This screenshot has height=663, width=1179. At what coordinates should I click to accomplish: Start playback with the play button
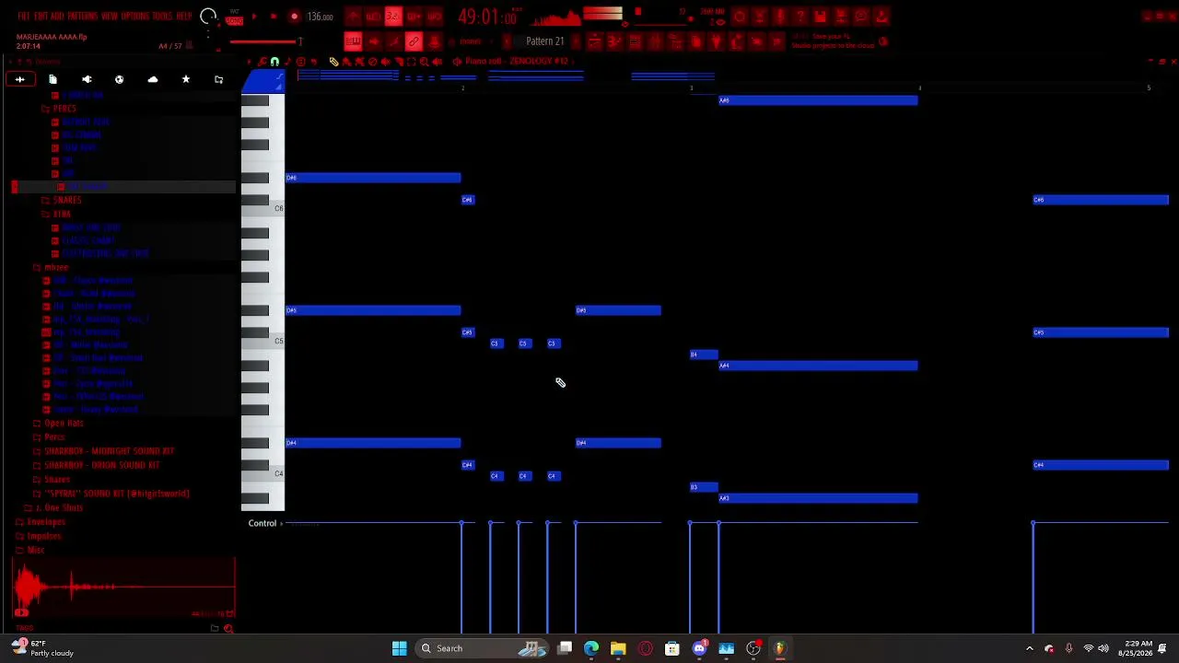click(x=254, y=17)
